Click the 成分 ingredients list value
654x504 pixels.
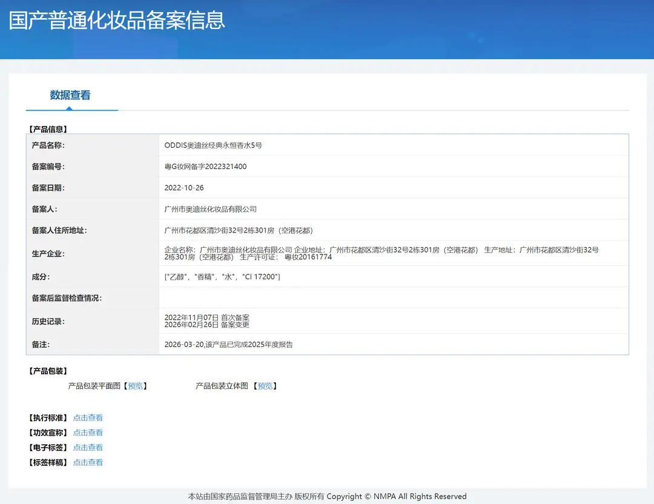tap(222, 277)
